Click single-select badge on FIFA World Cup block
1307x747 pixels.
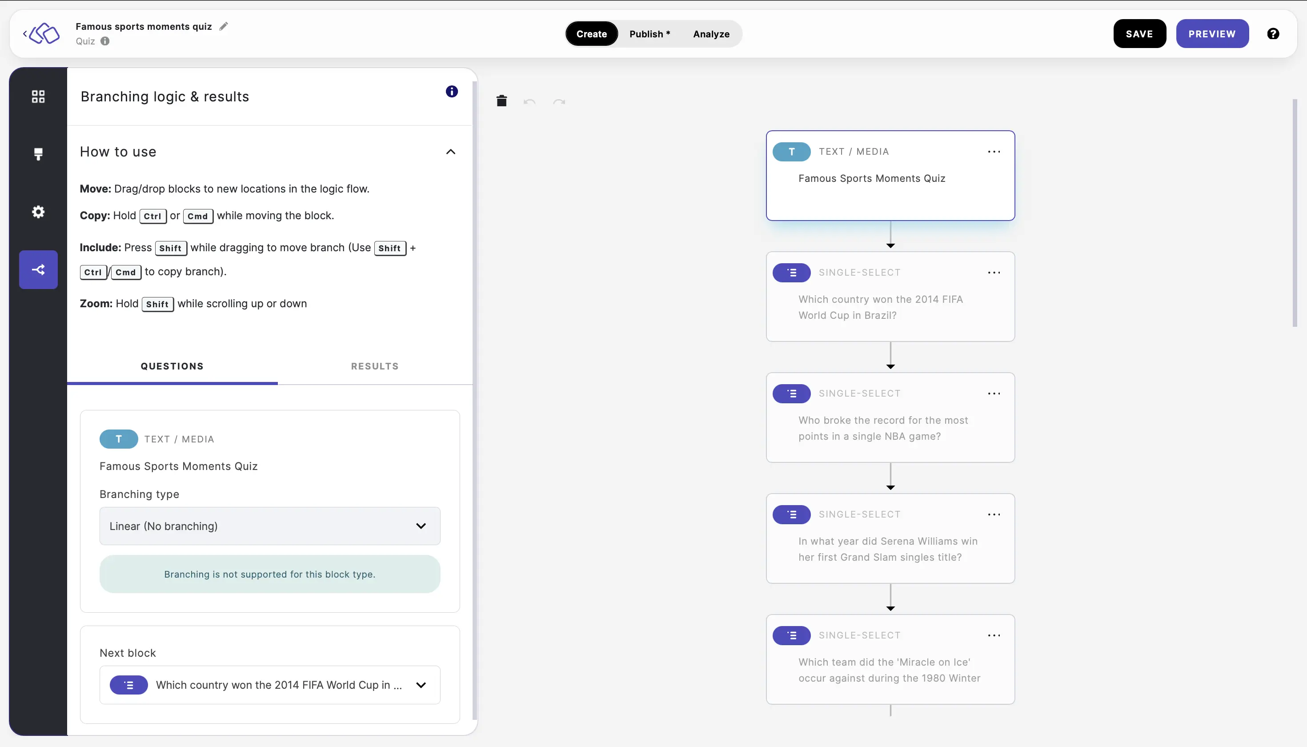791,273
